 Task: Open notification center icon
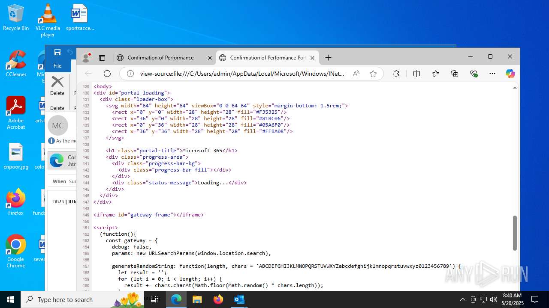point(535,299)
